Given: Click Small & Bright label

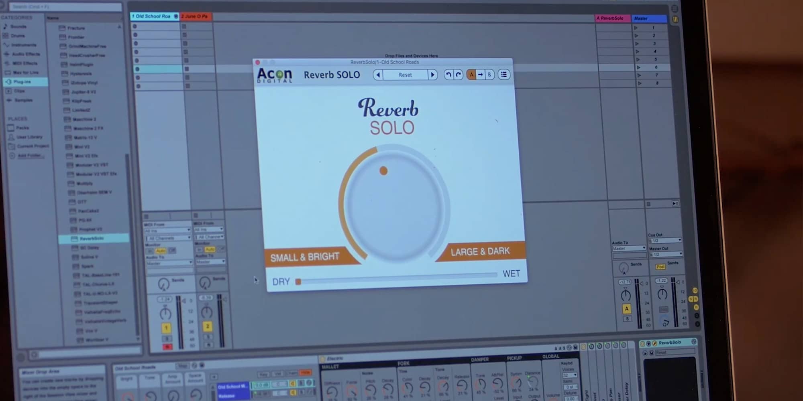Looking at the screenshot, I should (305, 257).
